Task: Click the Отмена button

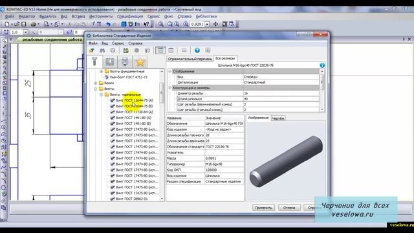Action: [289, 208]
